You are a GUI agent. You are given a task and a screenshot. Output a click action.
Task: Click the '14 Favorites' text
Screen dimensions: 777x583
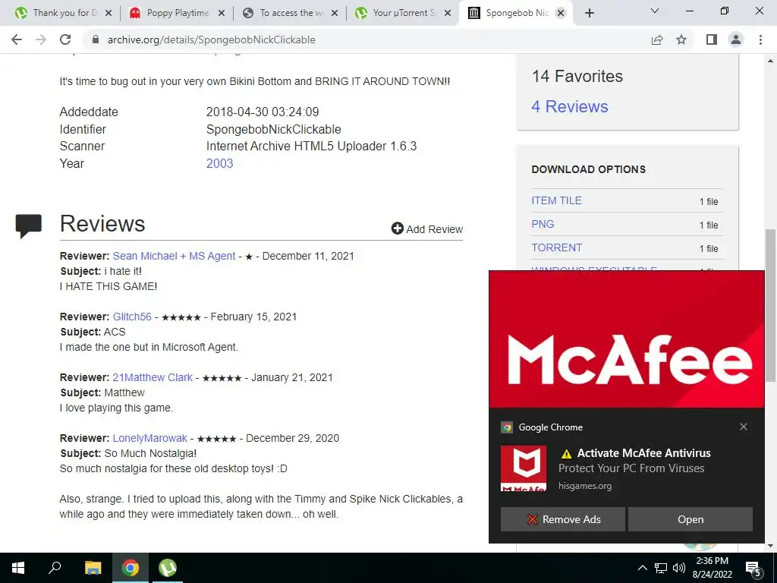click(577, 77)
